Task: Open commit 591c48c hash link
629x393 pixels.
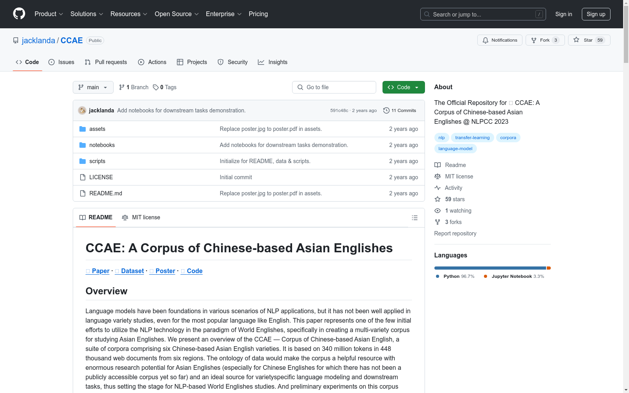Action: pyautogui.click(x=339, y=110)
